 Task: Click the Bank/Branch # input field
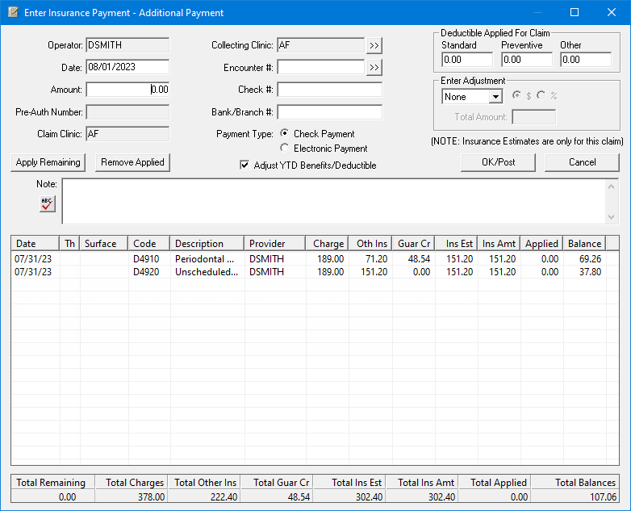coord(329,112)
